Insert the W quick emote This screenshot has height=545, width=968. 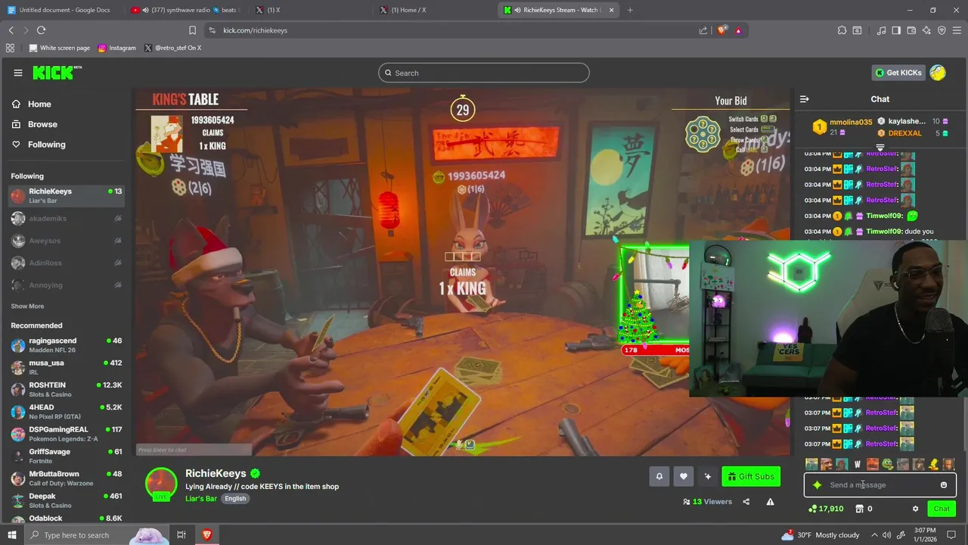coord(857,464)
